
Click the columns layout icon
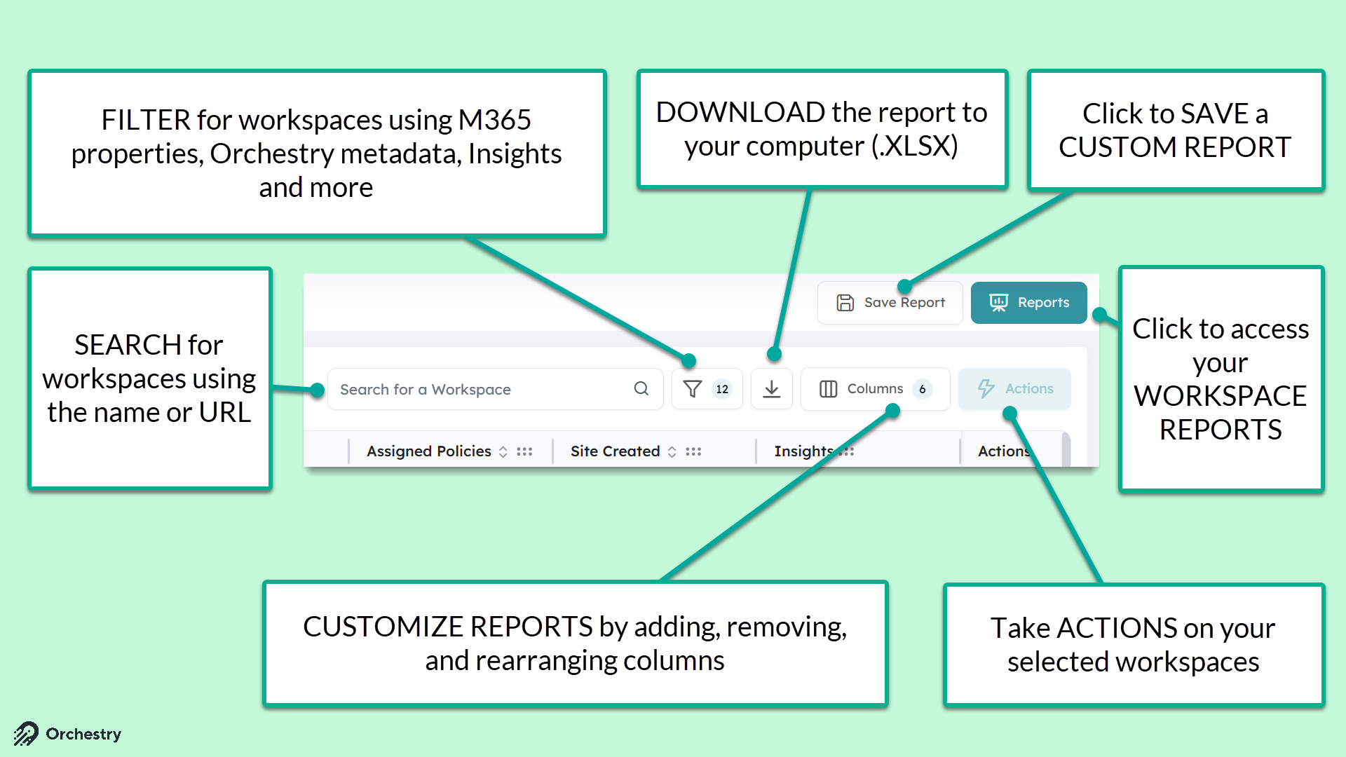tap(829, 389)
